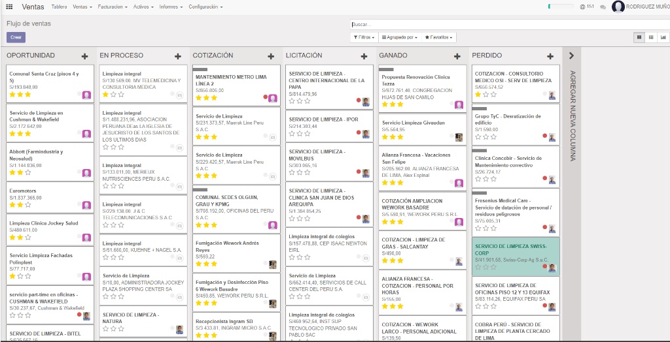Set second star on COTIZACION CONSULTORIO MEDICO OSI card
Screen dimensions: 670x342
[x=486, y=94]
